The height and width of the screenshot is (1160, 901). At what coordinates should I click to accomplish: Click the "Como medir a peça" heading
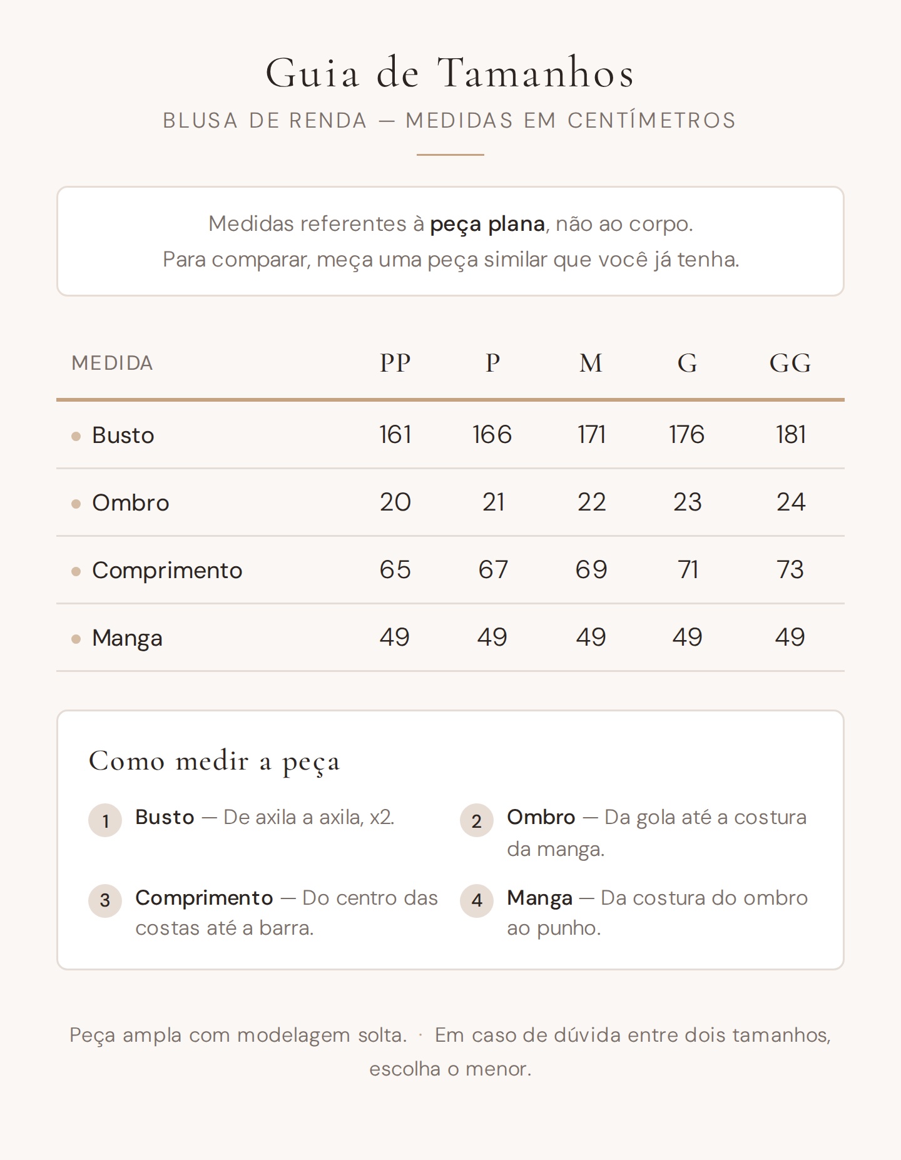click(215, 761)
